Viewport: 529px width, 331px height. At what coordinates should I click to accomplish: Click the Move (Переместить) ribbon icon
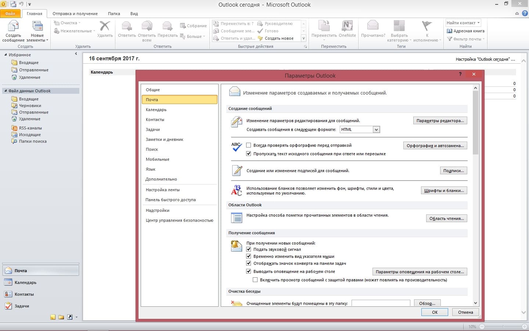[x=324, y=26]
